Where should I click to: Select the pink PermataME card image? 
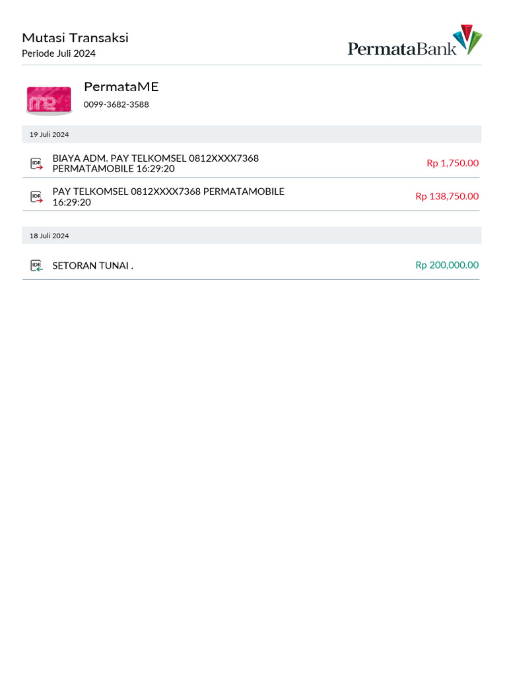[x=49, y=100]
